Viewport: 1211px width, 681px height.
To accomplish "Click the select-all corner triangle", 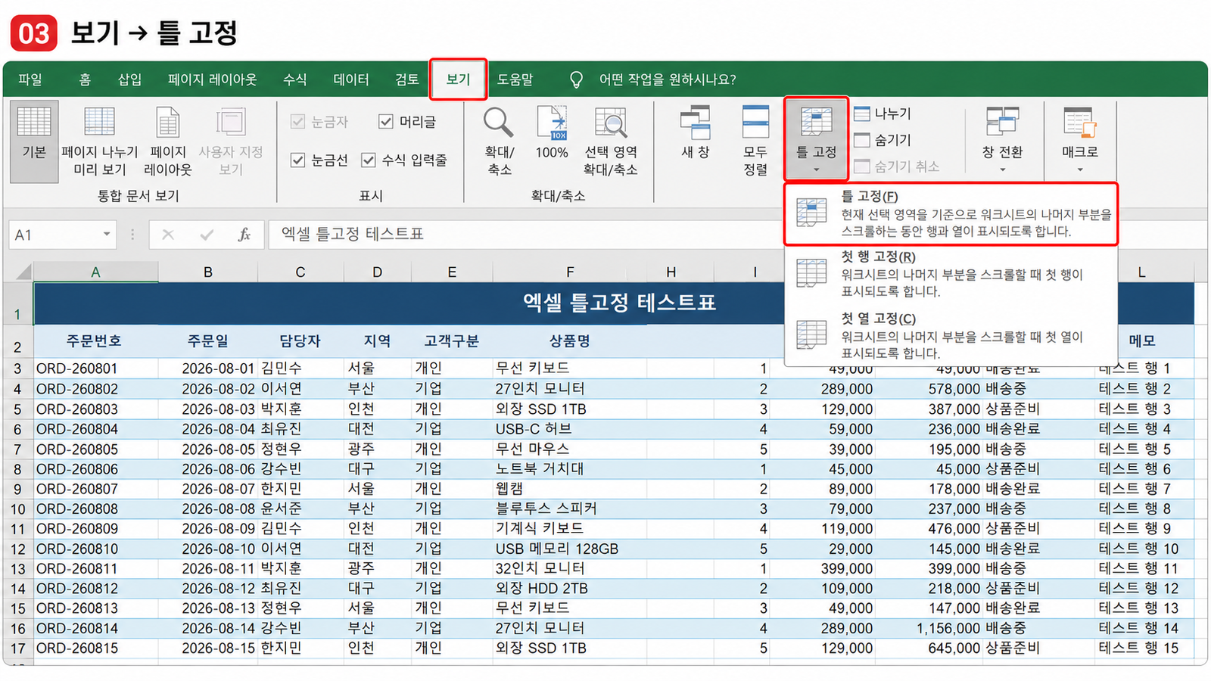I will coord(23,272).
